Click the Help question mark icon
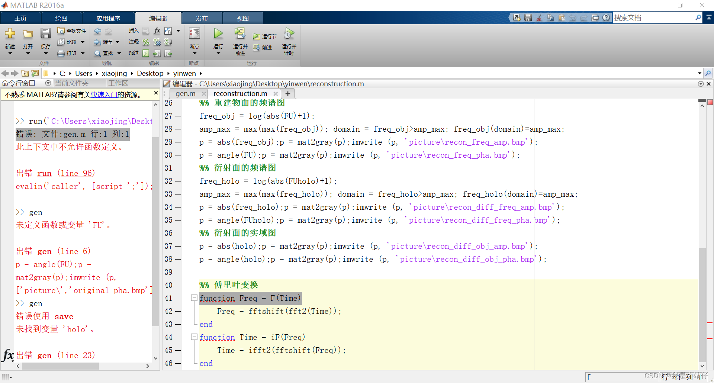Viewport: 714px width, 383px height. click(x=607, y=17)
